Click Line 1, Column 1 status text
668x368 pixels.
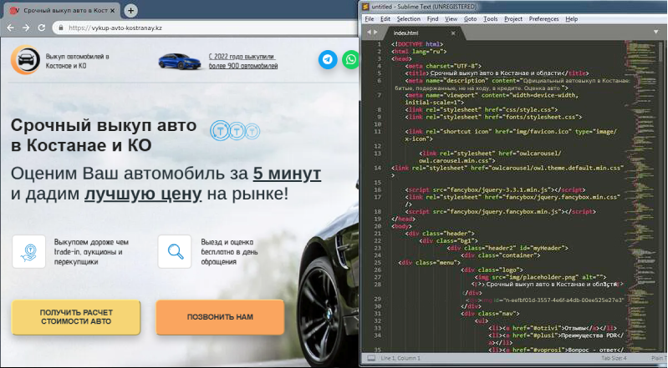400,358
